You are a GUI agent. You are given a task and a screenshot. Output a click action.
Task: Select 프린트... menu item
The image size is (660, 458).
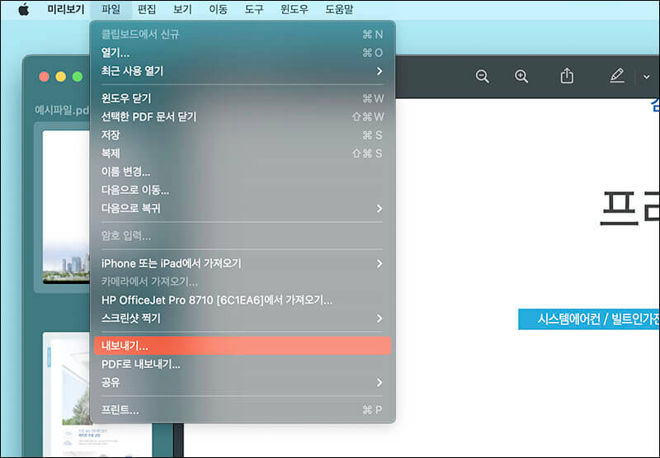click(x=242, y=409)
